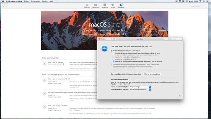Click the Mise à jour de logiciels icon

coord(45,63)
